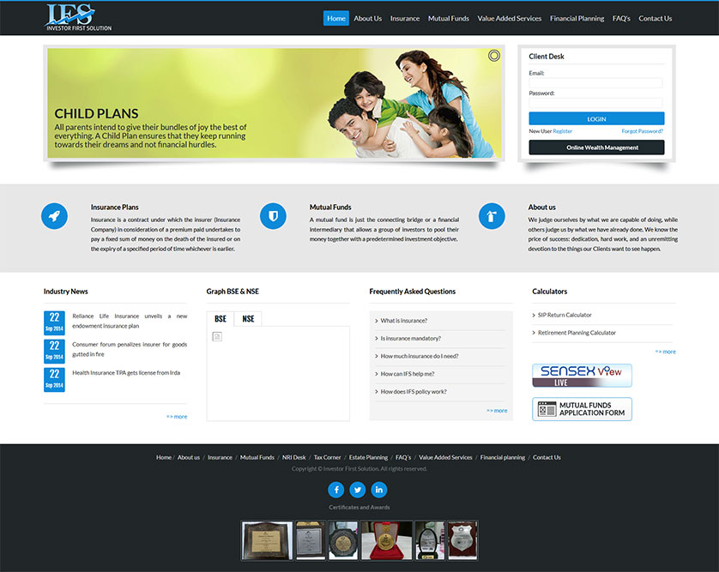Viewport: 719px width, 572px height.
Task: Open the Twitter social link
Action: click(x=358, y=490)
